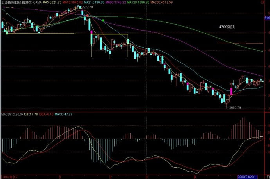Click the 5522.78 peak price label
The image size is (270, 179).
coord(87,7)
